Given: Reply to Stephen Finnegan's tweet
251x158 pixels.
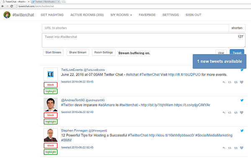Looking at the screenshot, I should coord(224,148).
